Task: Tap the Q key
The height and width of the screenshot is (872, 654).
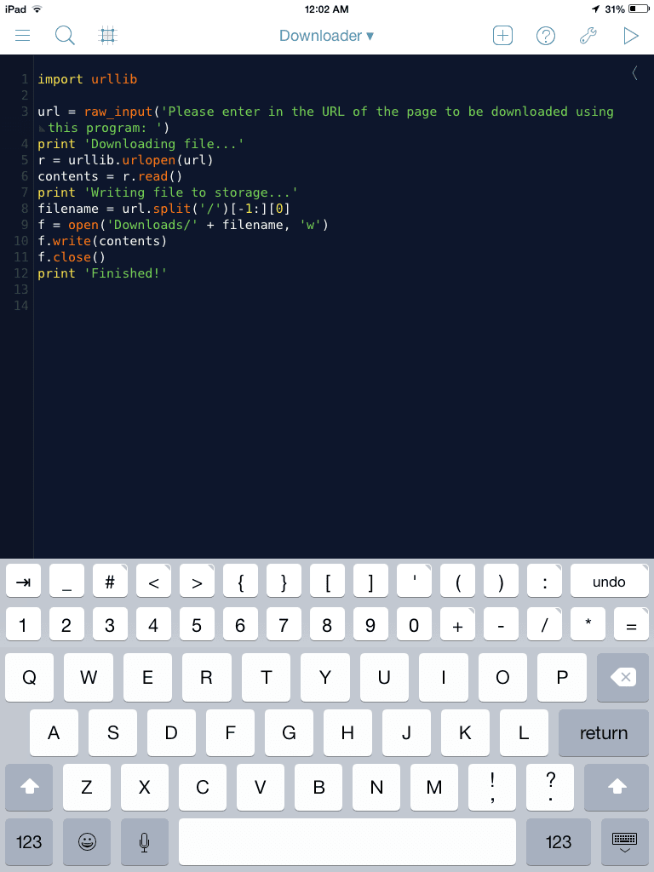Action: coord(30,677)
